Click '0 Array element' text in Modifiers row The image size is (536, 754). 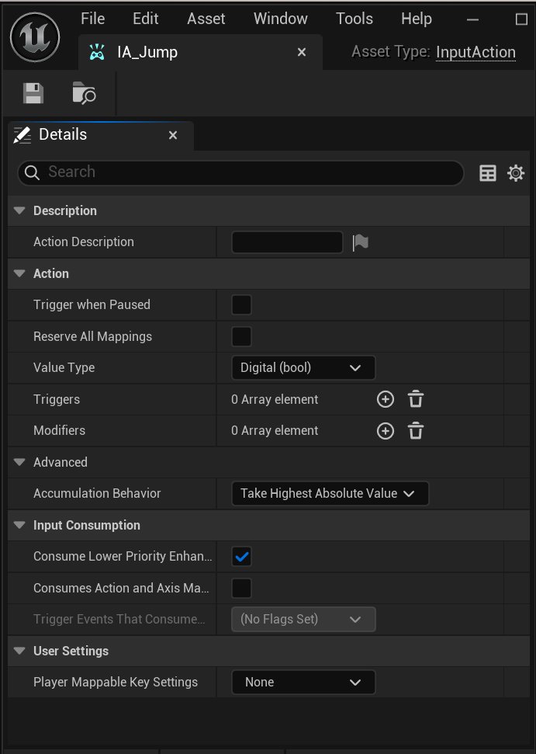pyautogui.click(x=275, y=430)
